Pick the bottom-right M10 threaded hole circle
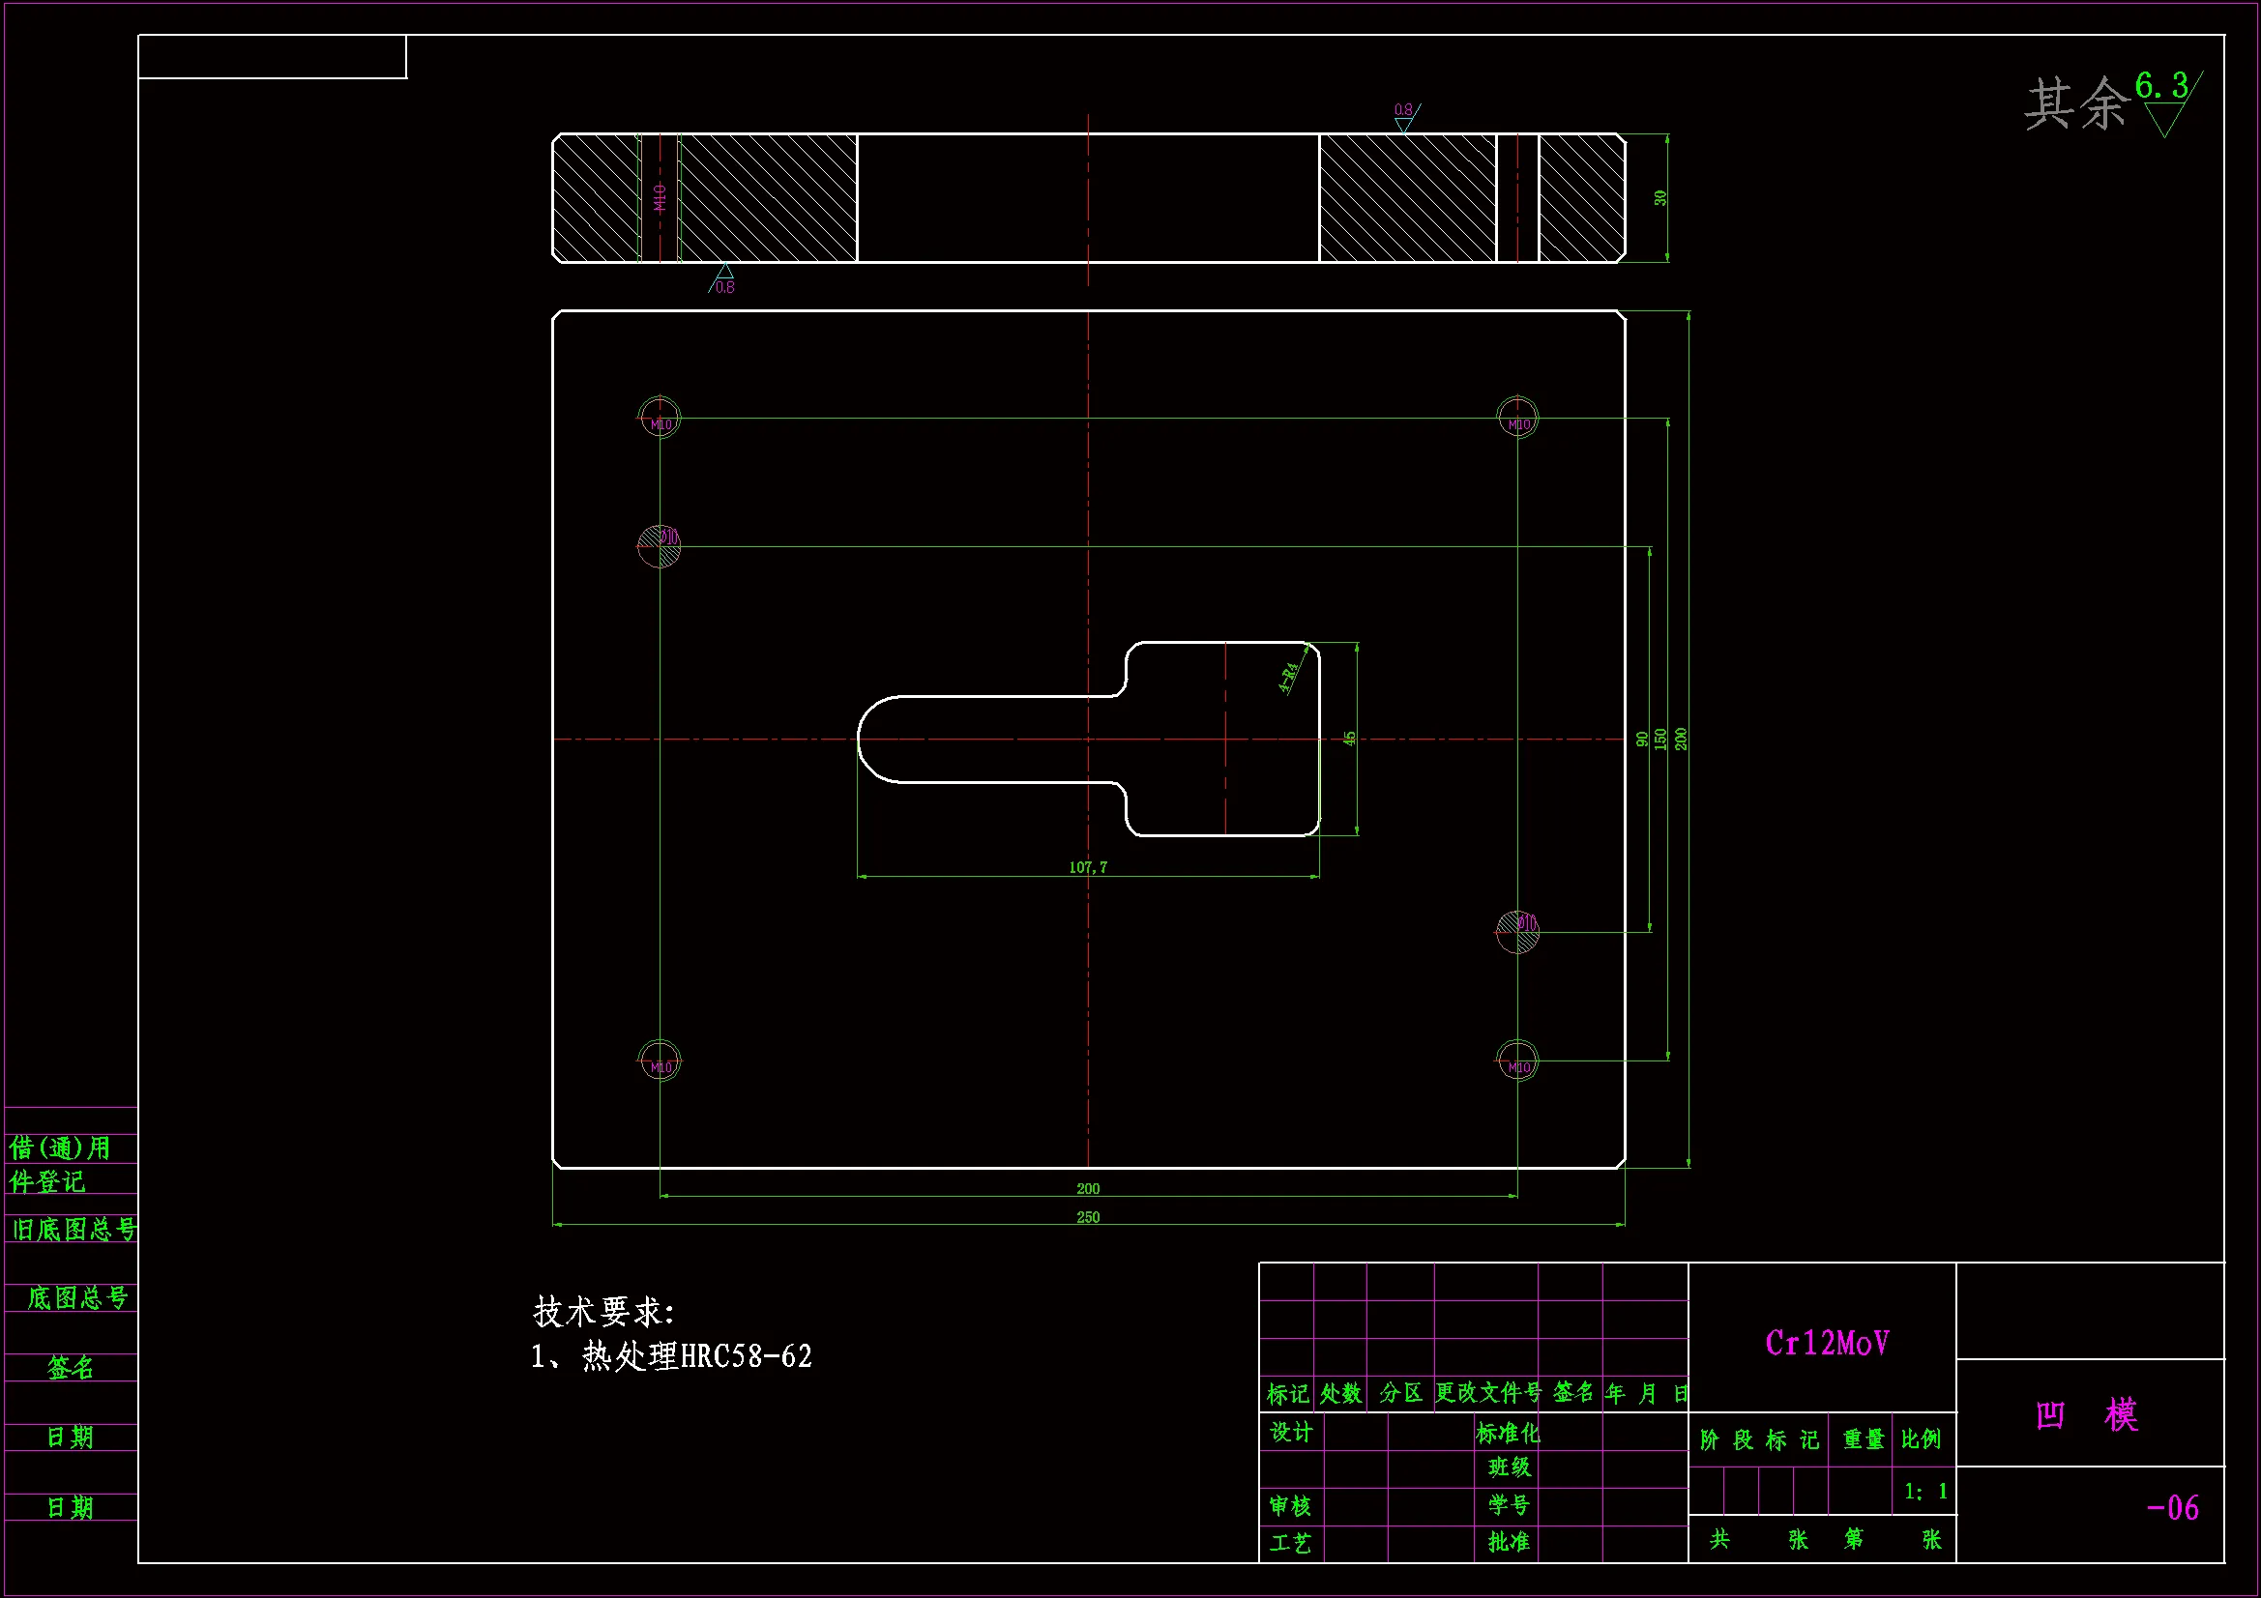This screenshot has width=2261, height=1598. click(x=1517, y=1060)
